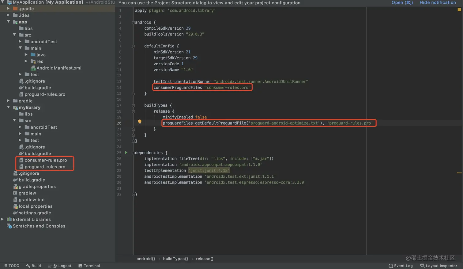Collapse the app src folder

point(14,35)
